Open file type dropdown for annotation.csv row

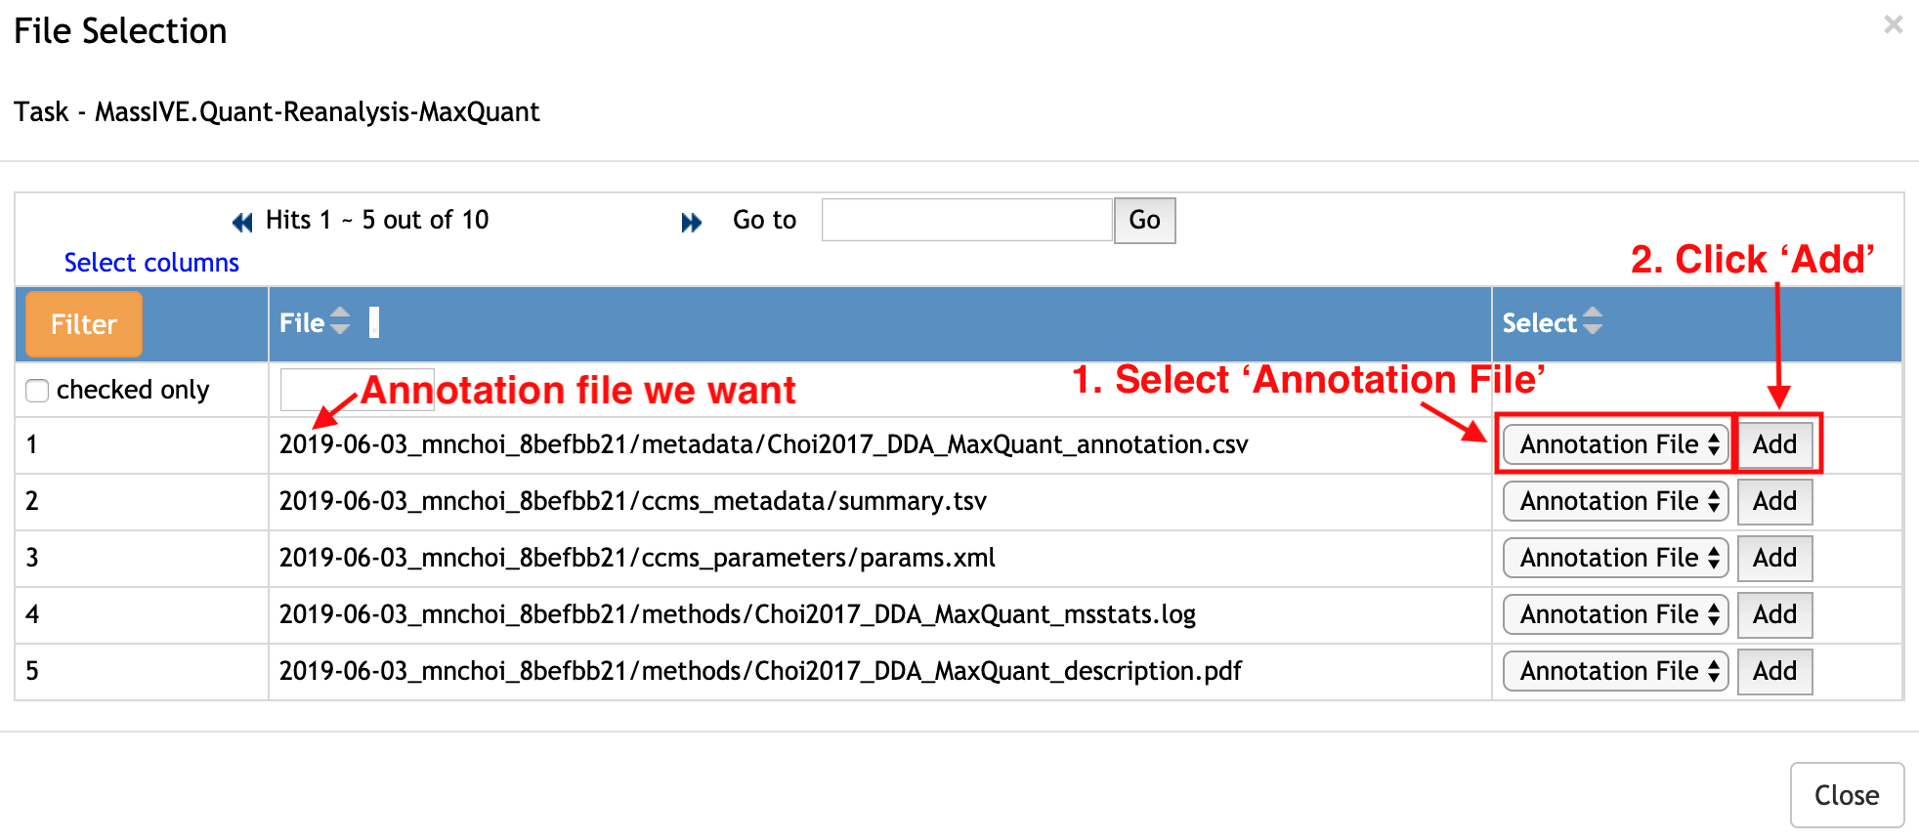(1615, 444)
